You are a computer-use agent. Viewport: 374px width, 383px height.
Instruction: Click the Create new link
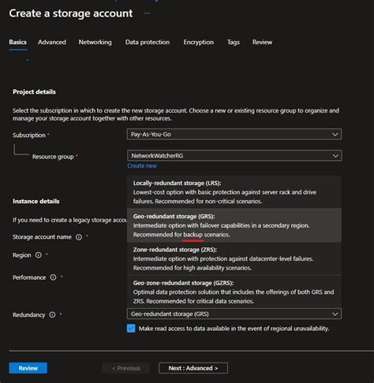point(142,166)
